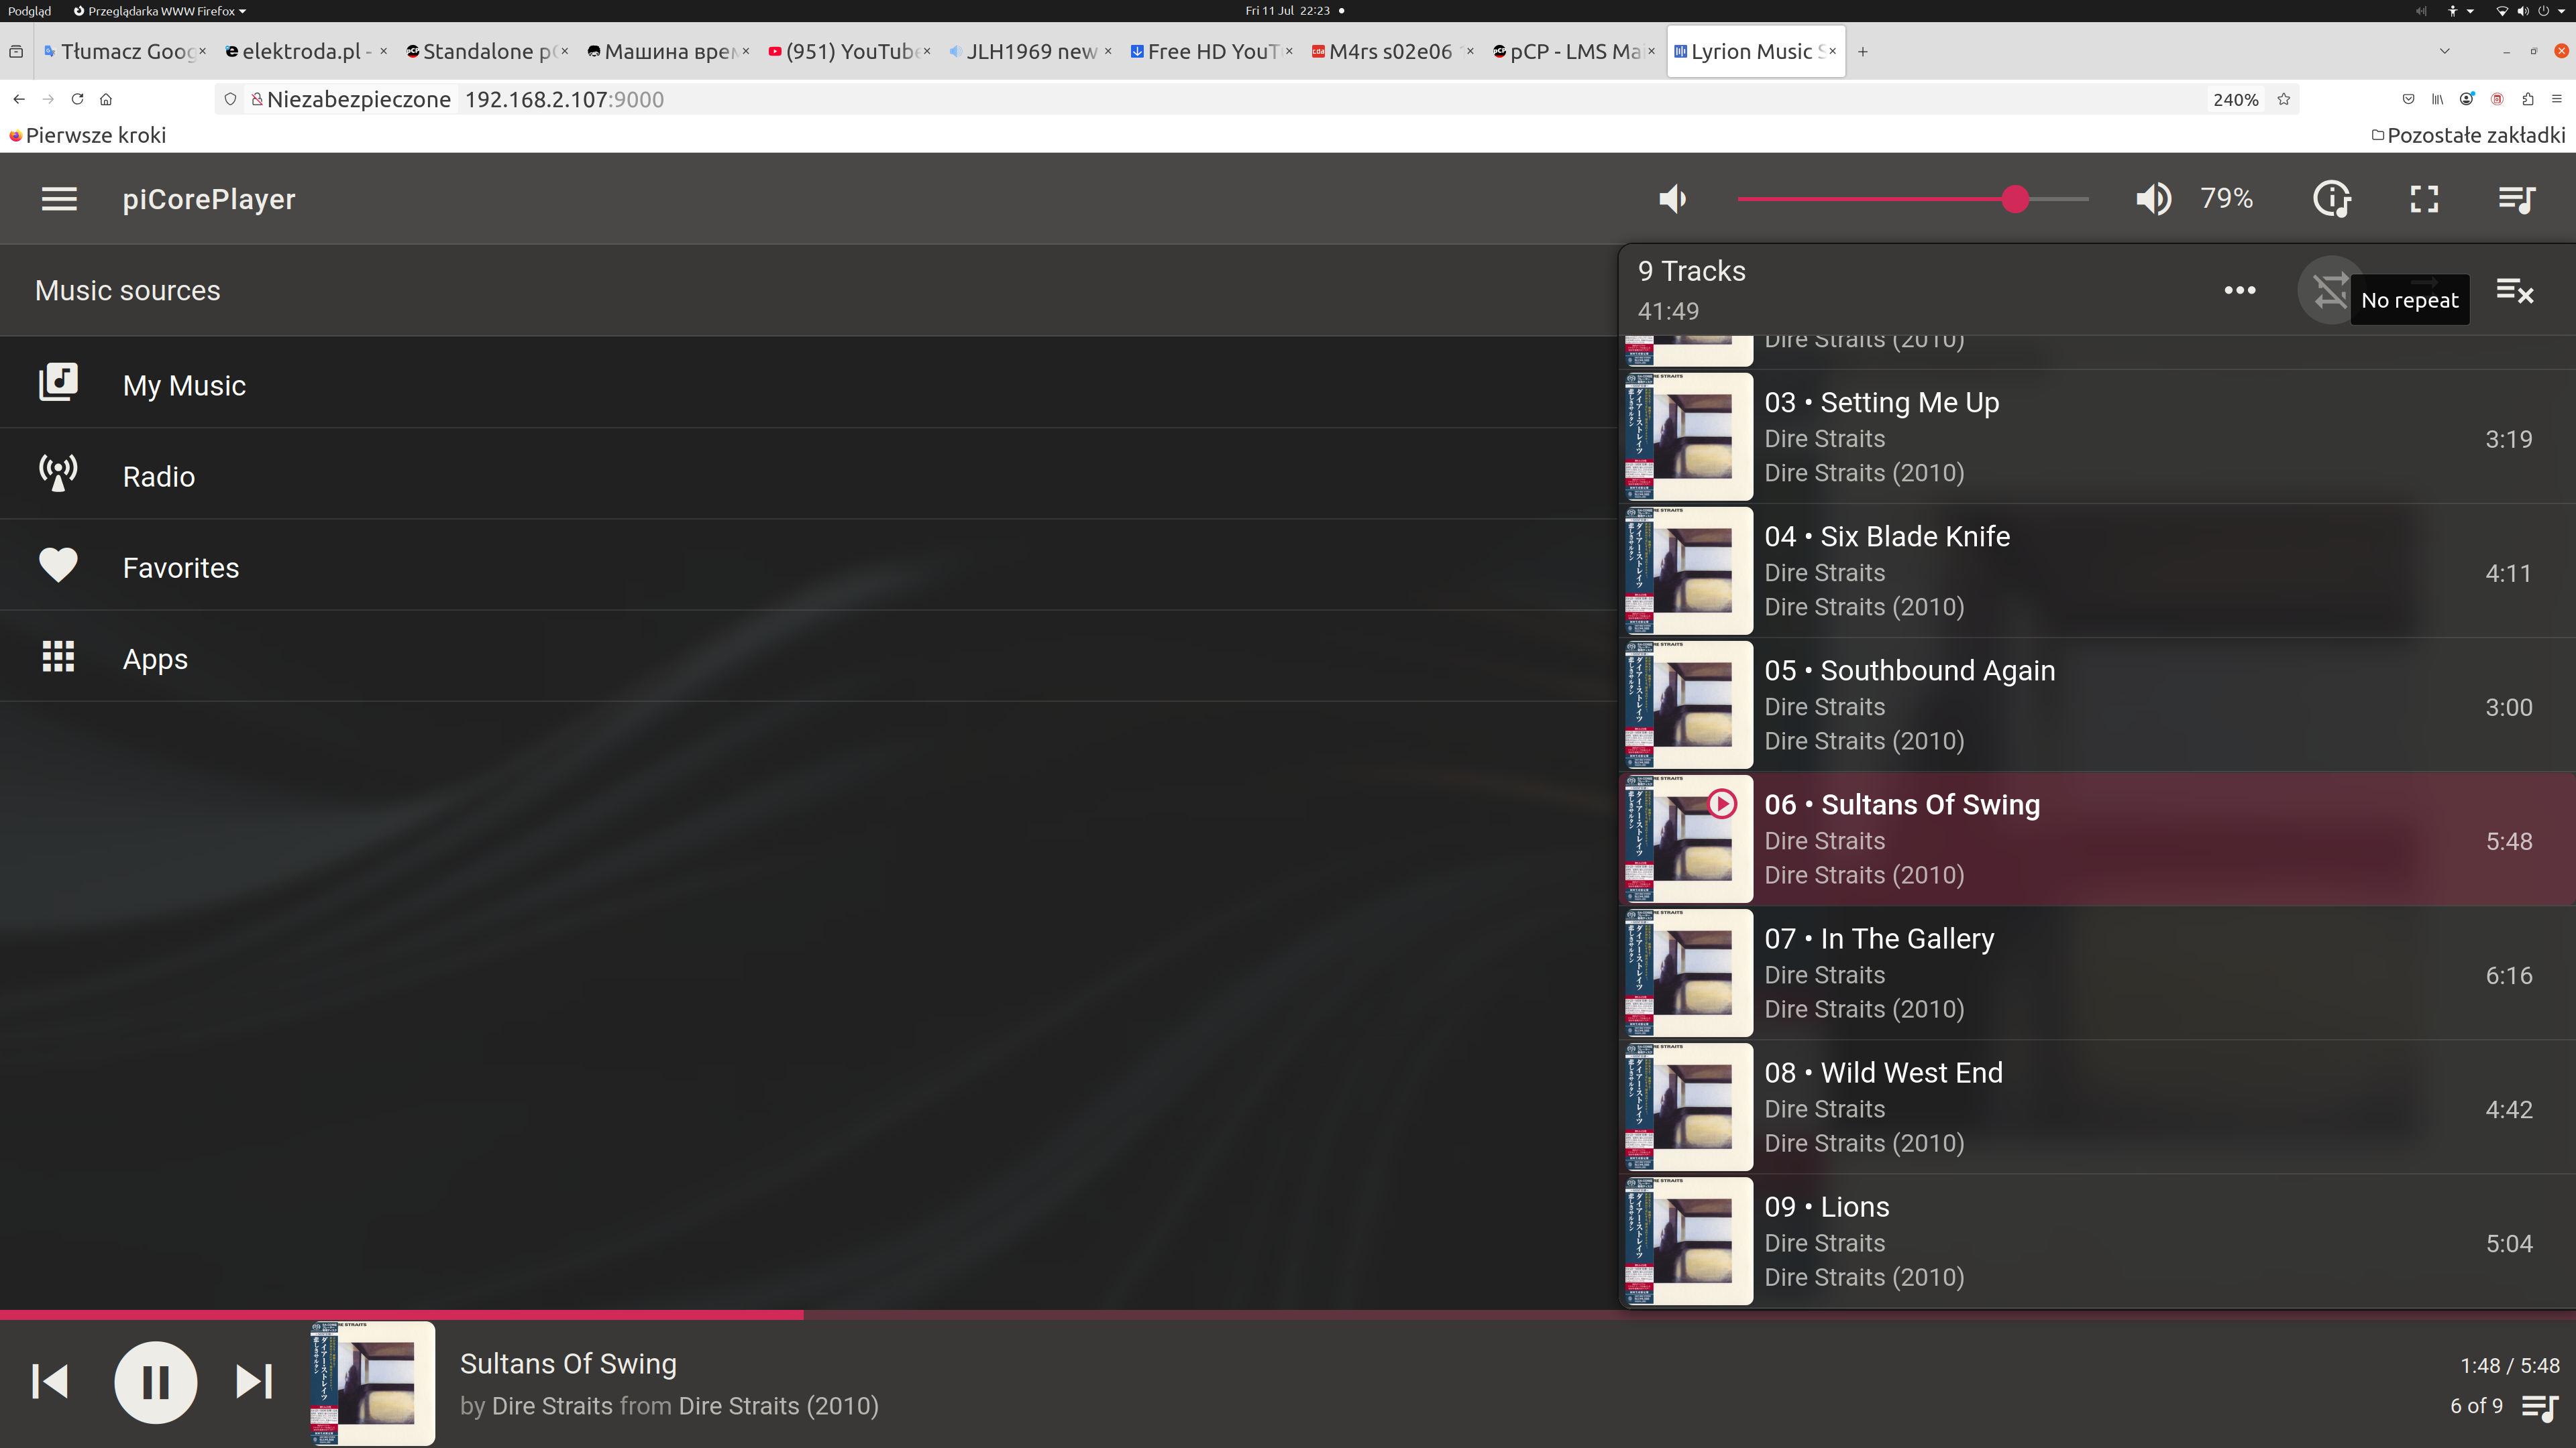This screenshot has height=1448, width=2576.
Task: Enter fullscreen mode via expand icon
Action: coord(2424,199)
